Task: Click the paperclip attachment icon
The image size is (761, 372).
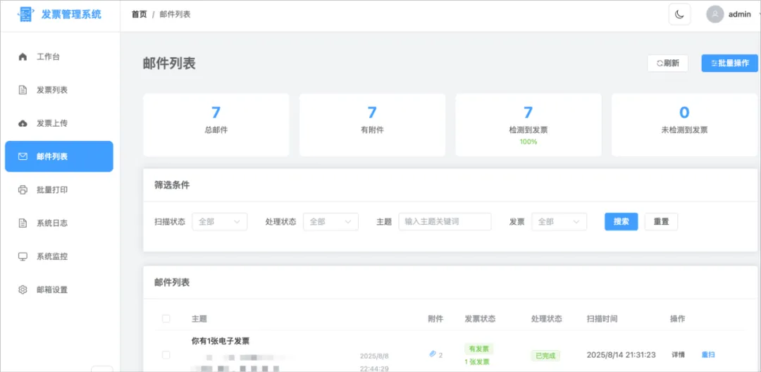Action: [433, 354]
